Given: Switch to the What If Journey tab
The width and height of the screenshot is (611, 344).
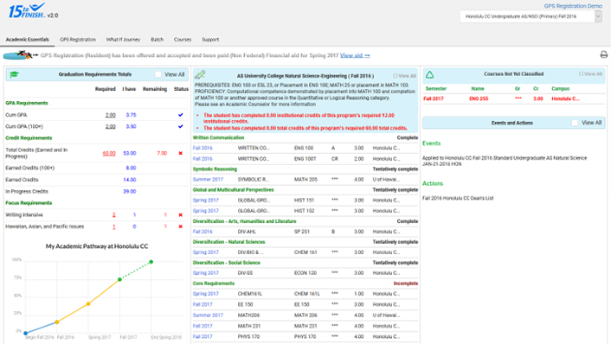Looking at the screenshot, I should coord(123,39).
